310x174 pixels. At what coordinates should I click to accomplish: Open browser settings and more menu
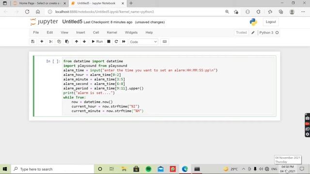coord(303,12)
